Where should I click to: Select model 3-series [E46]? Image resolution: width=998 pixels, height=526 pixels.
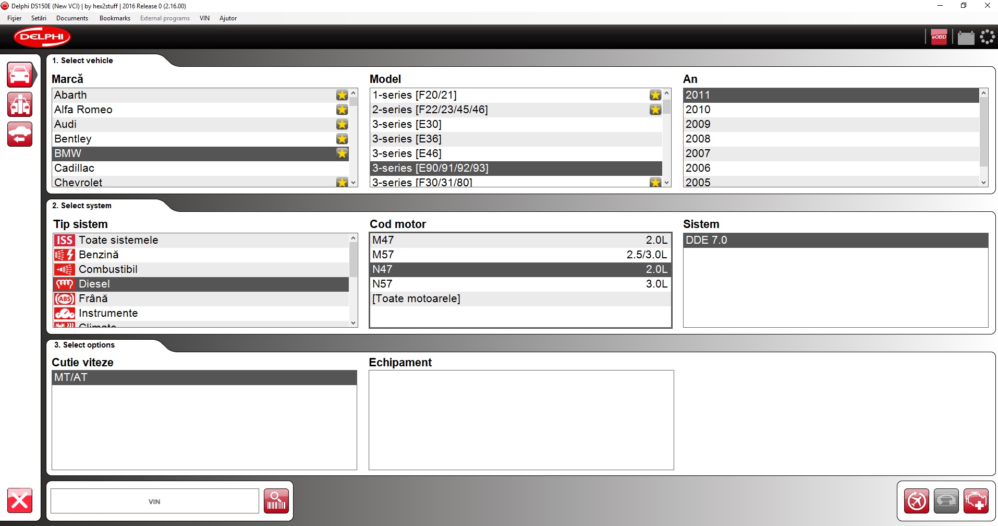pos(516,153)
